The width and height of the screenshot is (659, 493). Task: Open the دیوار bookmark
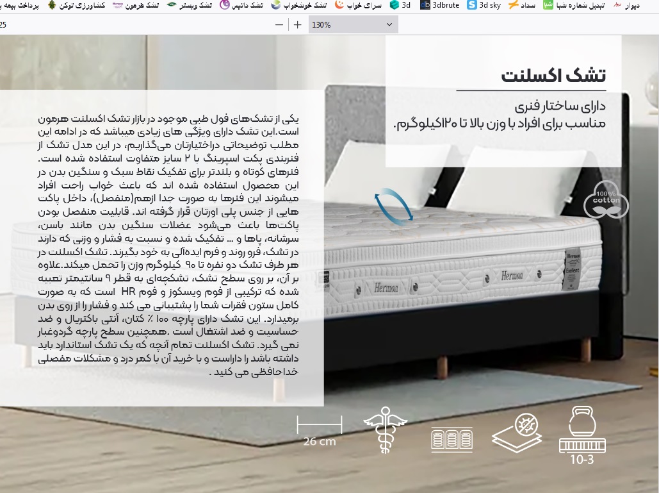626,5
